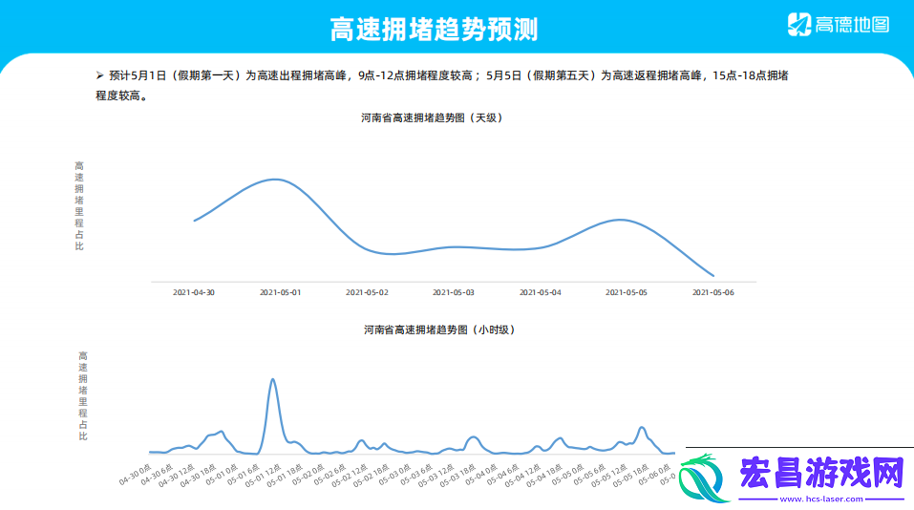Click the 04-30 0点 hourly axis label
The image size is (914, 510).
(136, 475)
